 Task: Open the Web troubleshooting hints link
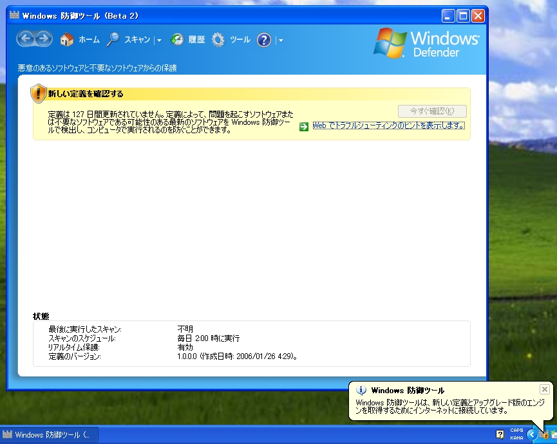(x=389, y=125)
